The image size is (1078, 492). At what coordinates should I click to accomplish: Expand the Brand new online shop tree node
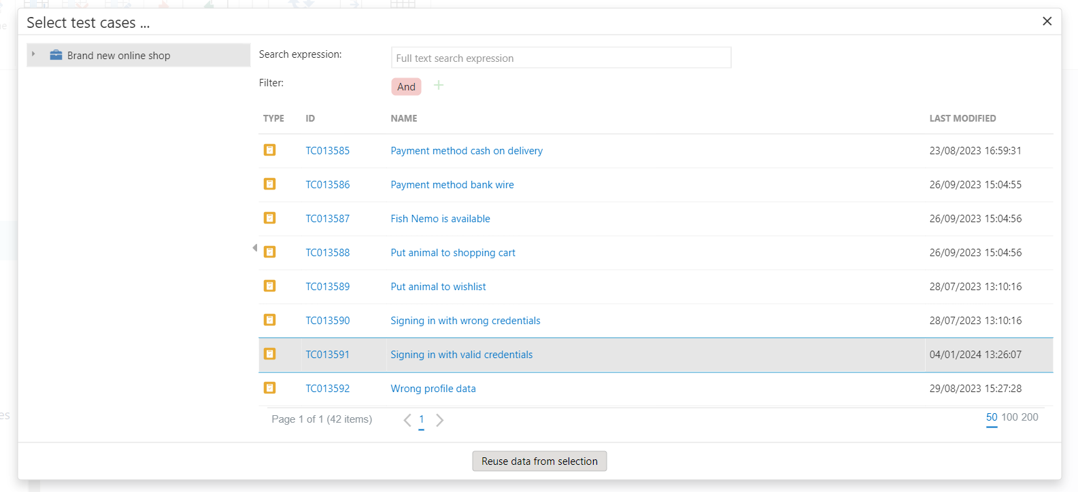(x=33, y=54)
